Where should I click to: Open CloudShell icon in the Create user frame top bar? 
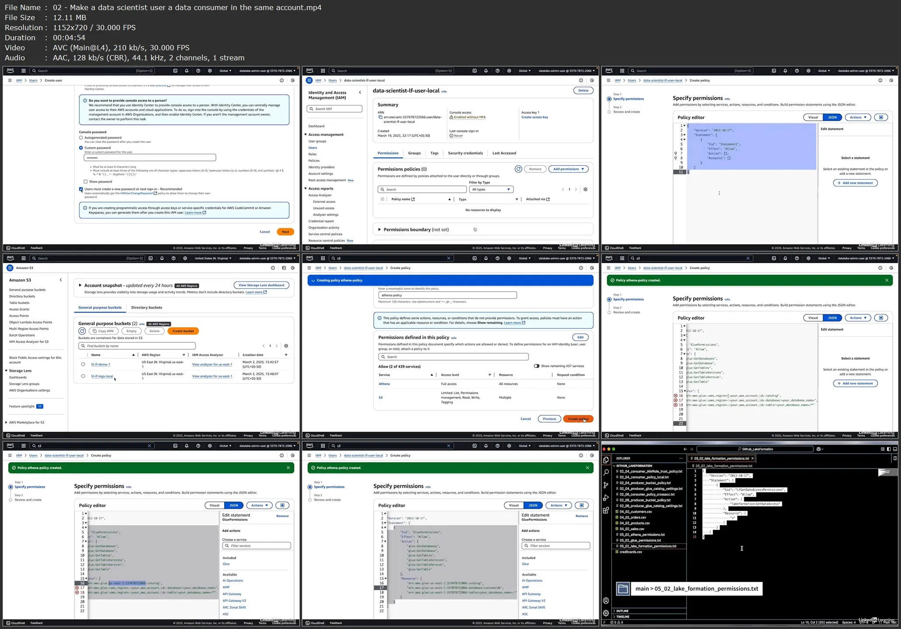[175, 71]
